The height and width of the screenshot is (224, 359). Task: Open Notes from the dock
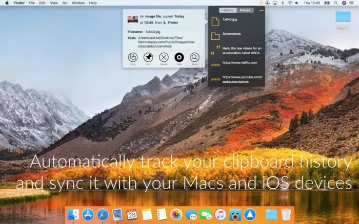[147, 215]
